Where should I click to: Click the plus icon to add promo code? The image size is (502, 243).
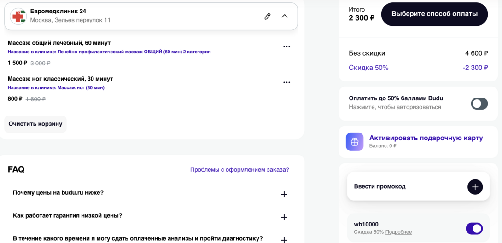coord(475,187)
